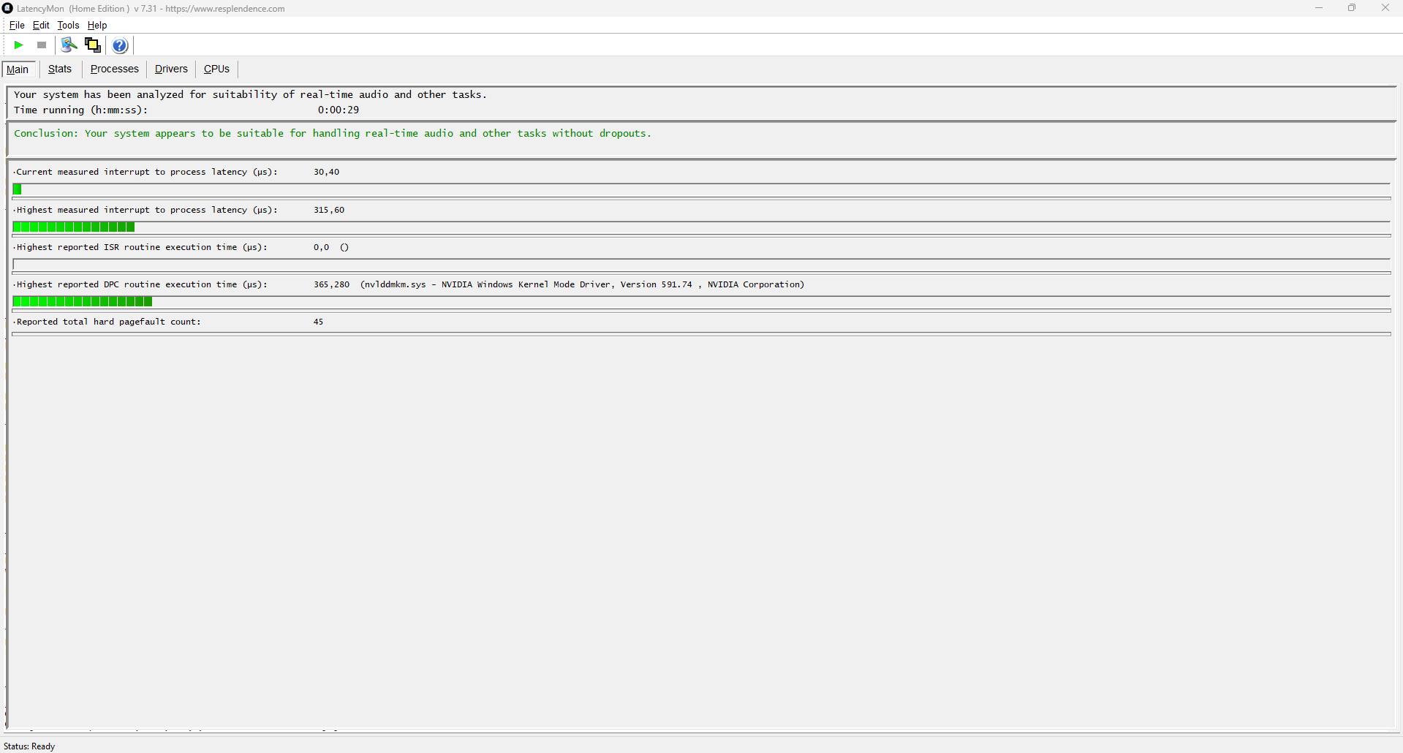Click the nvlddmkm.sys NVIDIA driver text

pos(582,284)
